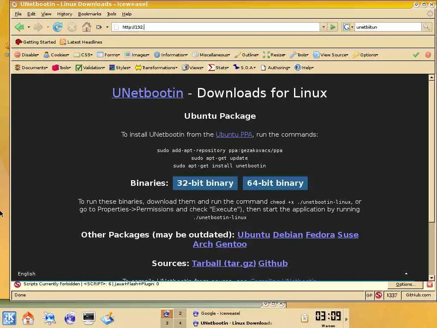437x328 pixels.
Task: Open the Debian package link
Action: point(288,235)
